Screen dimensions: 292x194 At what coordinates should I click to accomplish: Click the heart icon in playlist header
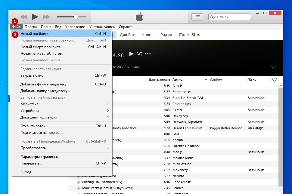coord(274,66)
